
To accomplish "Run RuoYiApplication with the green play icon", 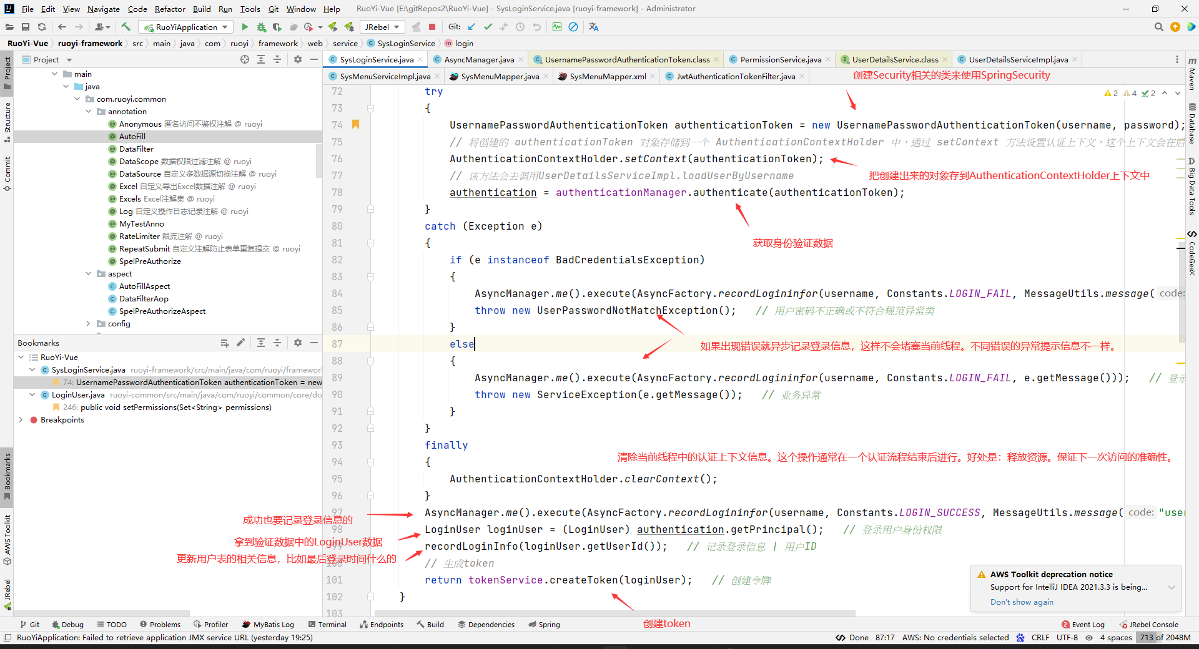I will [245, 27].
